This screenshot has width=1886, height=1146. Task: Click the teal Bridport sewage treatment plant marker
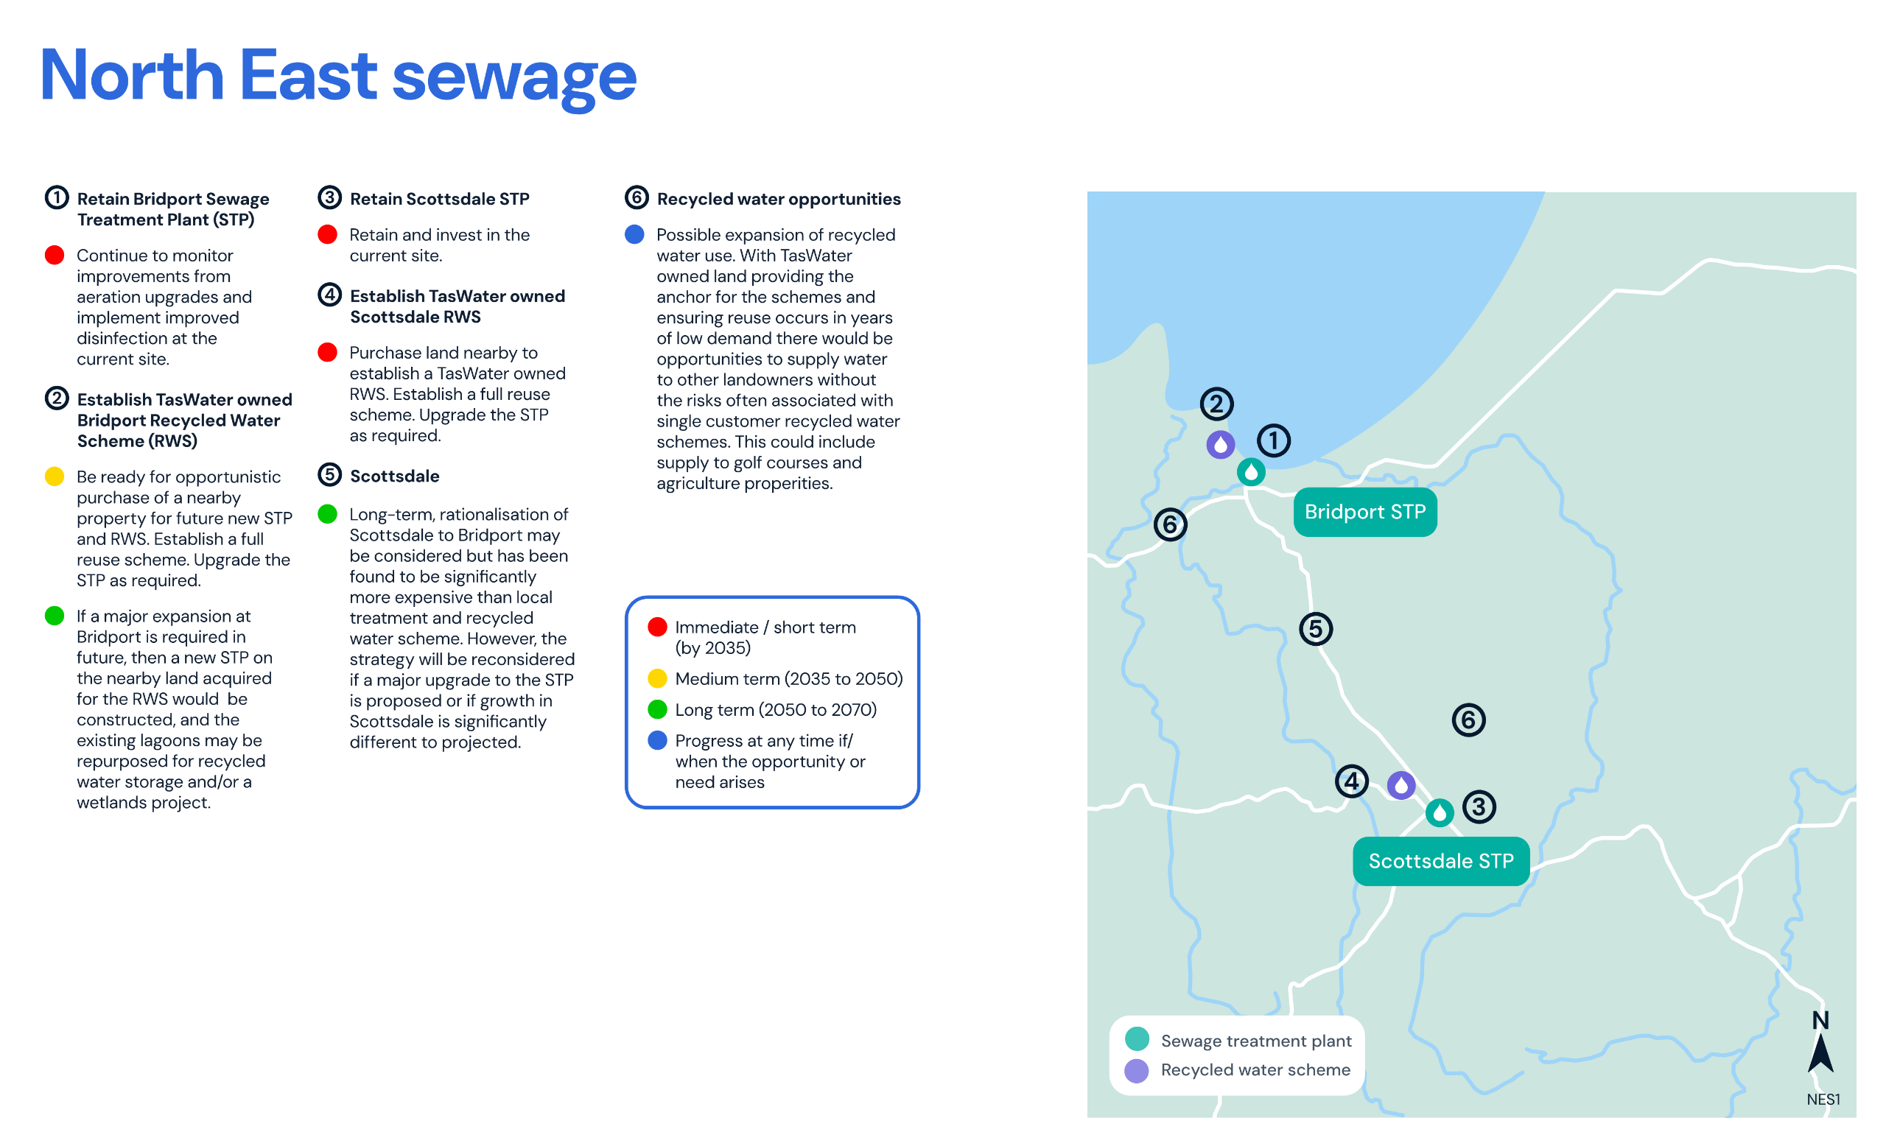point(1251,472)
